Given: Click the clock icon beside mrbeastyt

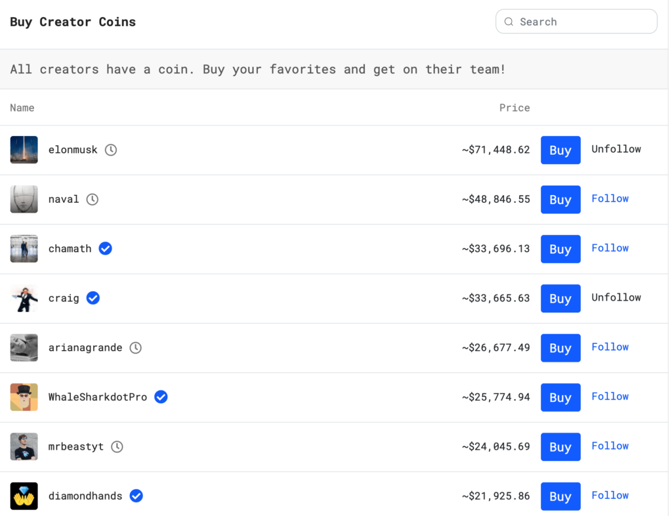Looking at the screenshot, I should pos(117,447).
